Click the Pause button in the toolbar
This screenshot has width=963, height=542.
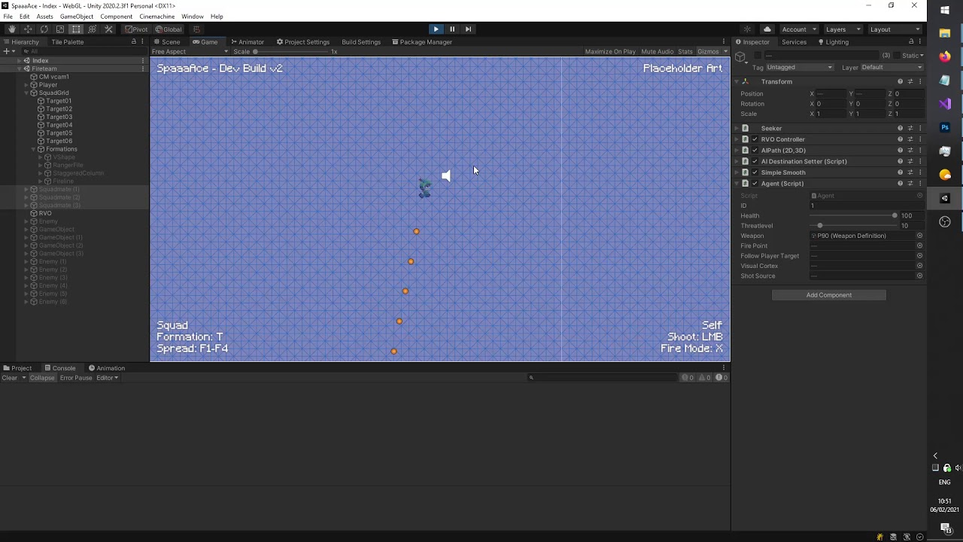451,29
